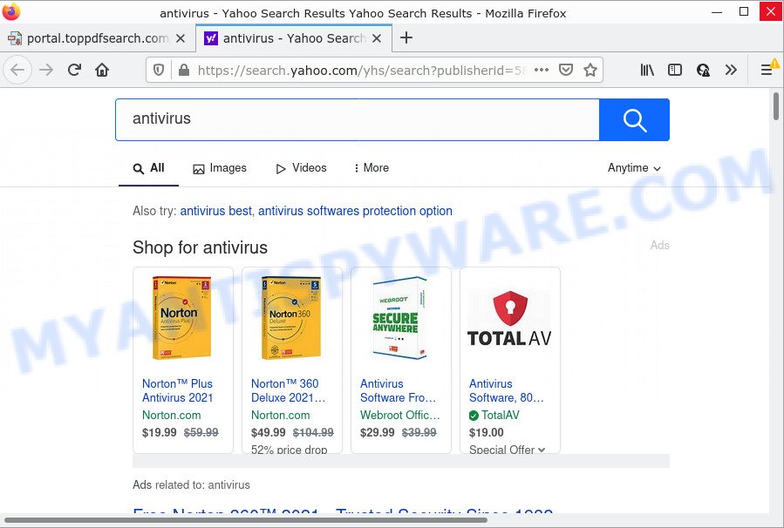Close the portal.toppdfsearch.com tab
Viewport: 784px width, 528px height.
(x=181, y=38)
